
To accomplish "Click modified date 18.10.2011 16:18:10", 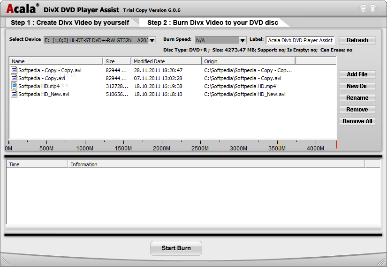I will (x=158, y=94).
